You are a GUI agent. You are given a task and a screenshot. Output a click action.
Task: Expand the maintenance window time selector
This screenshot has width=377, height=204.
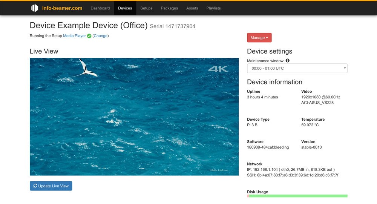pos(297,69)
